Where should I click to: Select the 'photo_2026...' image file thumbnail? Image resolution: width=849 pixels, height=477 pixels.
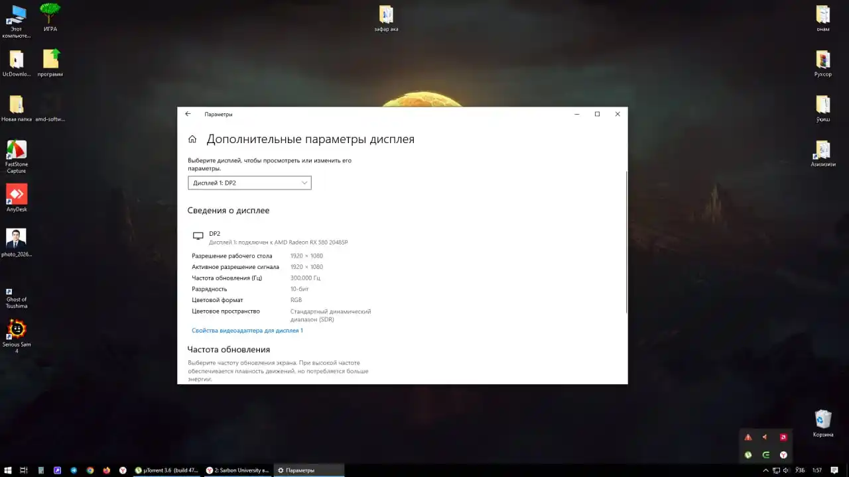click(x=17, y=243)
